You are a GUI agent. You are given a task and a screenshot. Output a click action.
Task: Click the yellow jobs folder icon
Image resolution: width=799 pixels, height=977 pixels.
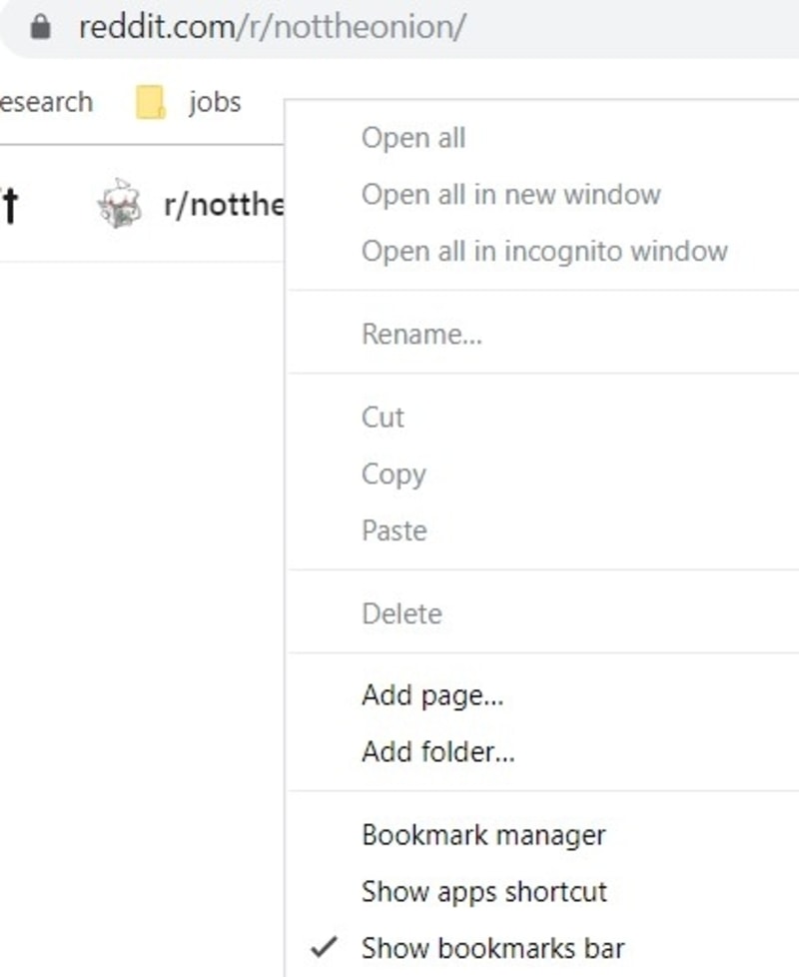[150, 101]
